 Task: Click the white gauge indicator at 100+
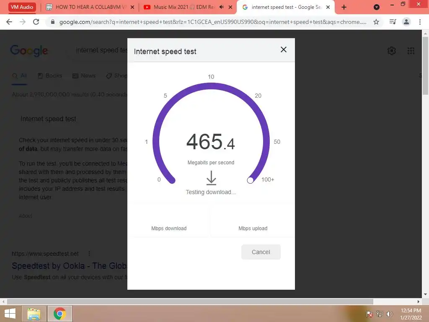click(250, 180)
